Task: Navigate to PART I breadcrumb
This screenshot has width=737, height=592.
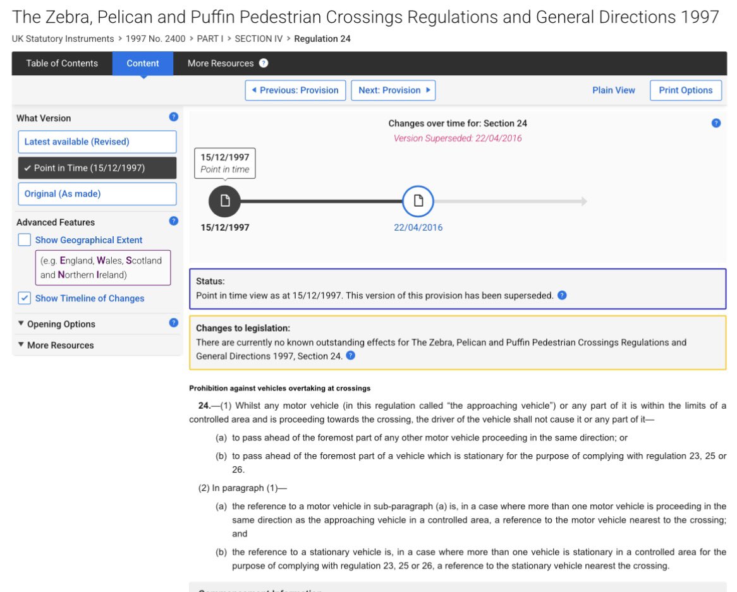Action: [x=210, y=39]
